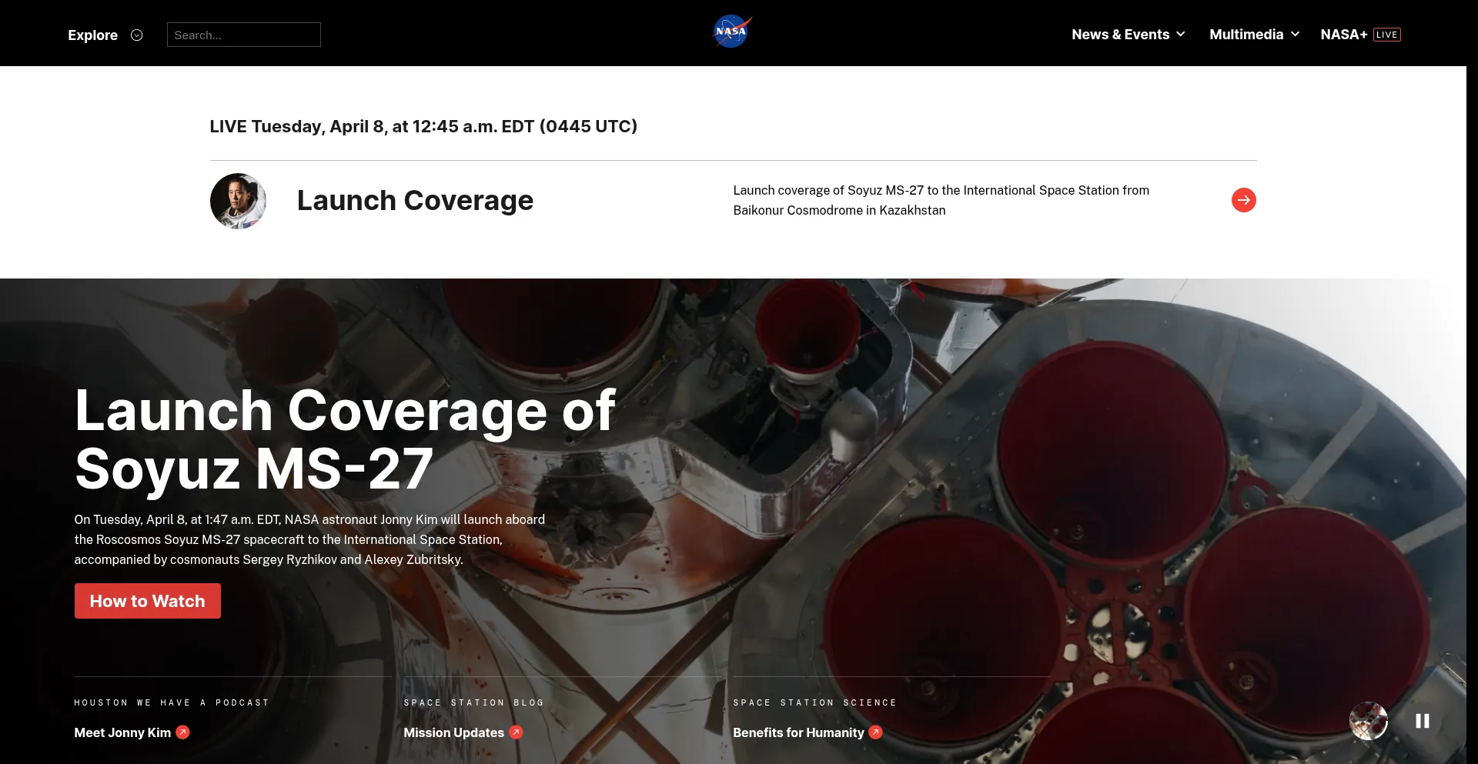Click the arrow icon next to Benefits for Humanity
The width and height of the screenshot is (1478, 764).
pyautogui.click(x=876, y=732)
